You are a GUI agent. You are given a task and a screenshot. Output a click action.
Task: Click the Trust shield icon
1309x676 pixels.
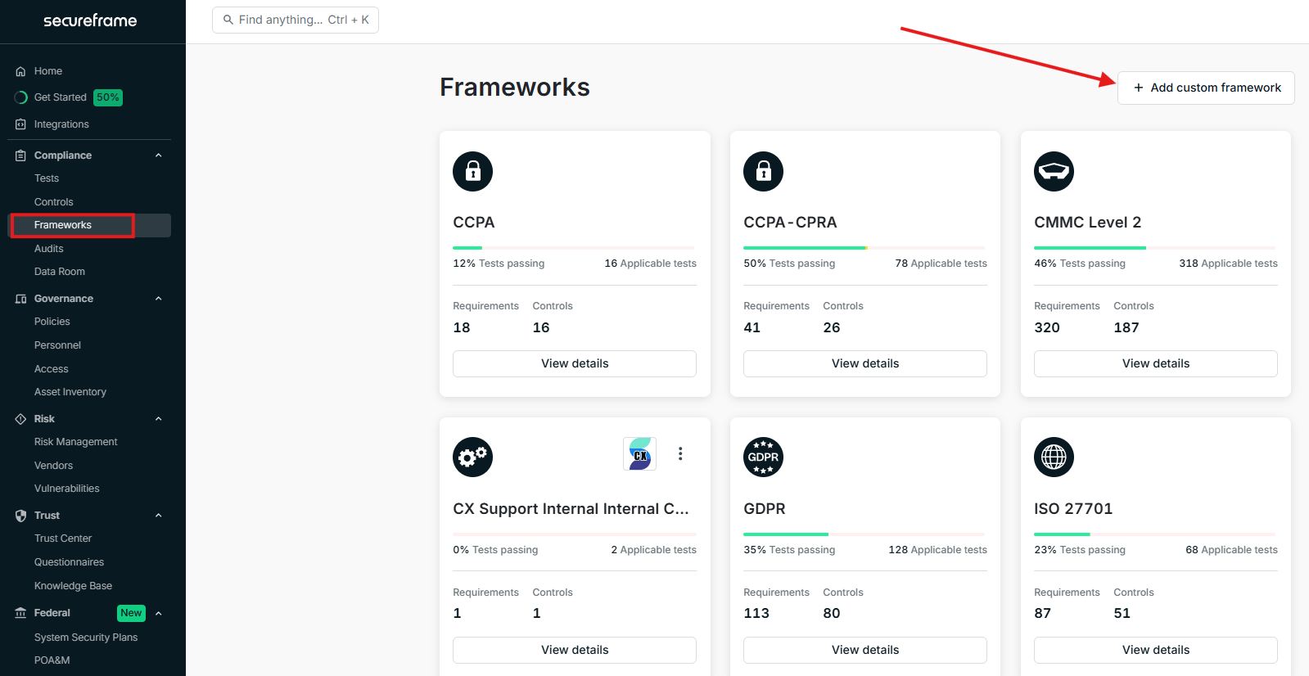click(21, 516)
